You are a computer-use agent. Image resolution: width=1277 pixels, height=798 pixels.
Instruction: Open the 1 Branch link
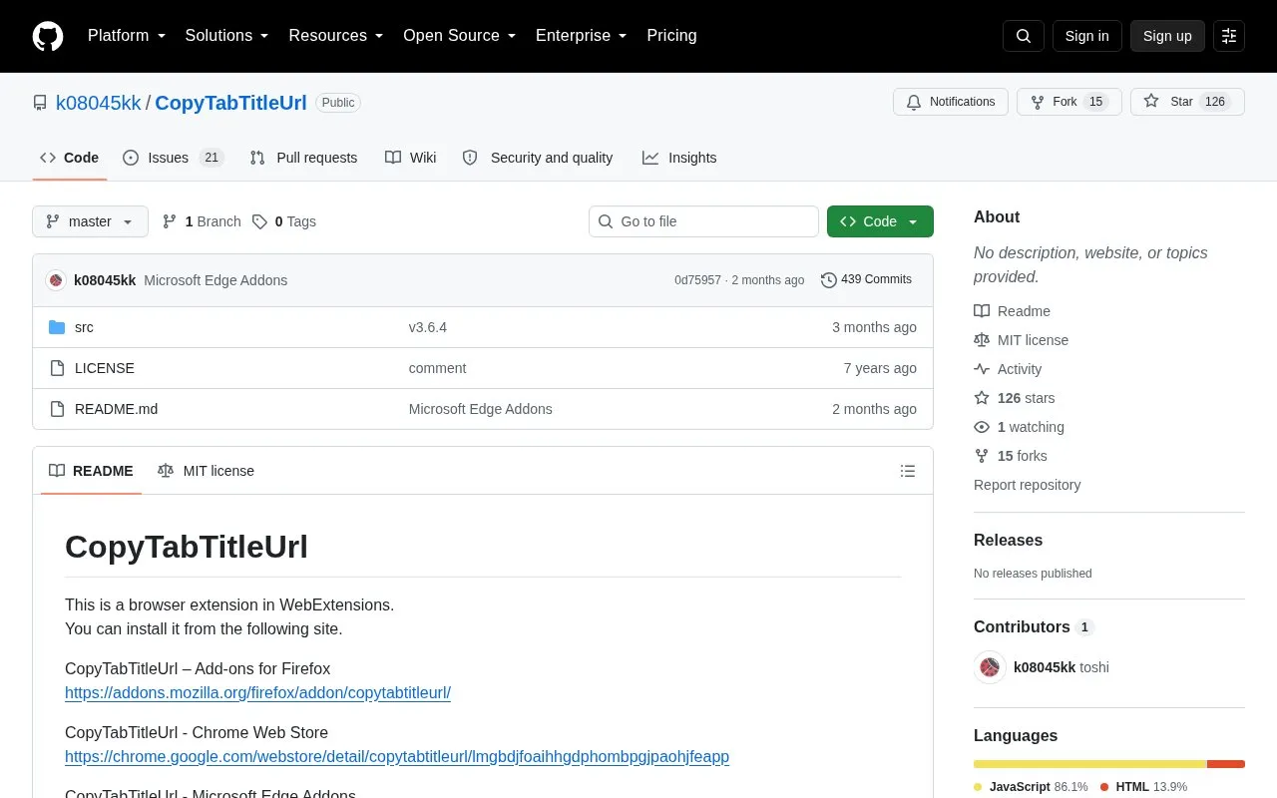pyautogui.click(x=202, y=221)
